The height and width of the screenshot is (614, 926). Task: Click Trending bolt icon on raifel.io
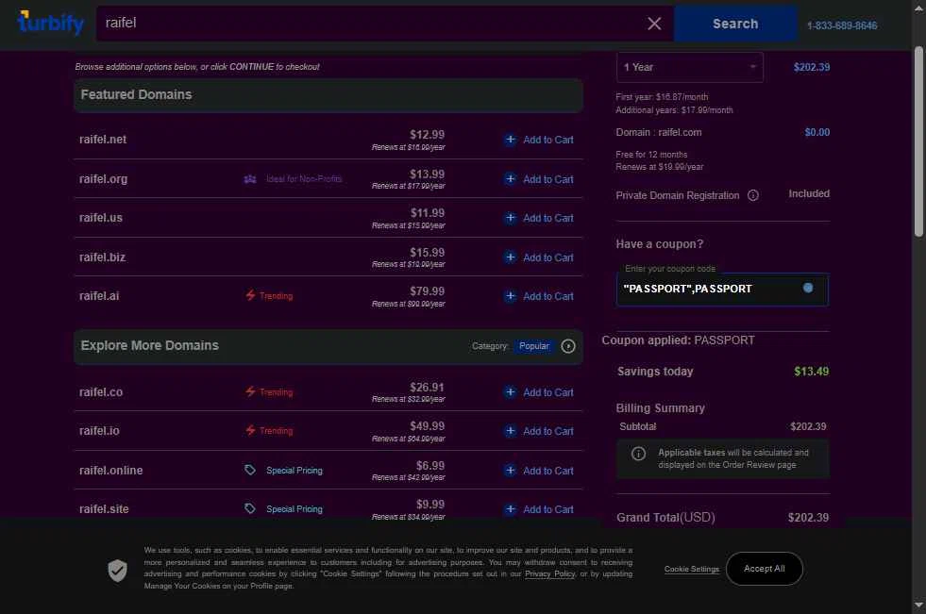(250, 431)
